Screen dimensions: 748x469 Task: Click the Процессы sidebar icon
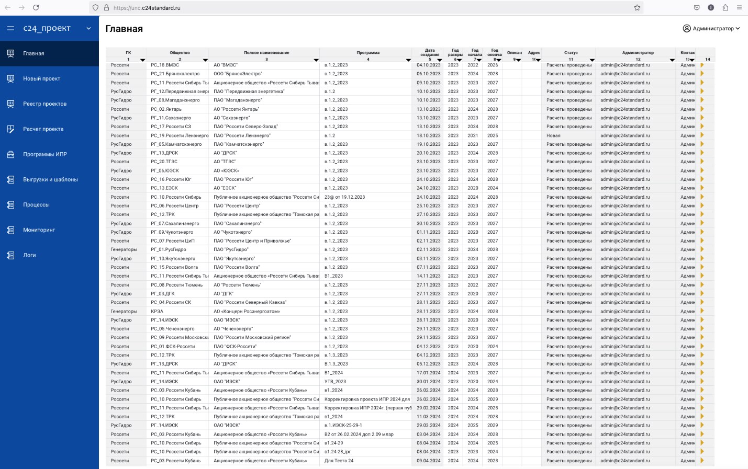click(10, 205)
